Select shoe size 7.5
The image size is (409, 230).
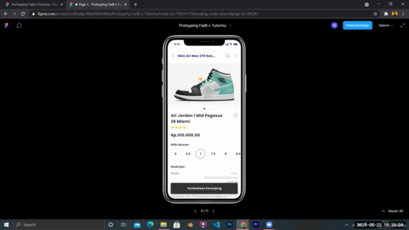click(213, 154)
